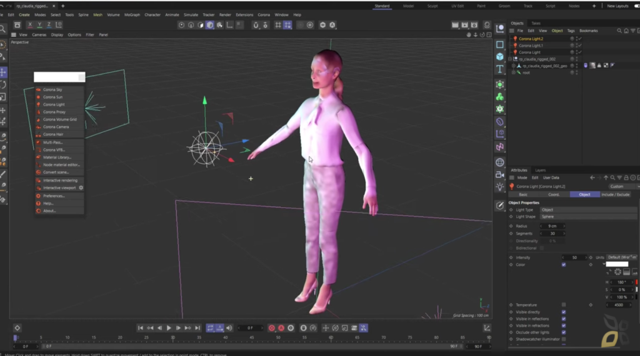Viewport: 640px width, 356px height.
Task: Uncheck Visible in reflections checkbox
Action: coord(564,319)
